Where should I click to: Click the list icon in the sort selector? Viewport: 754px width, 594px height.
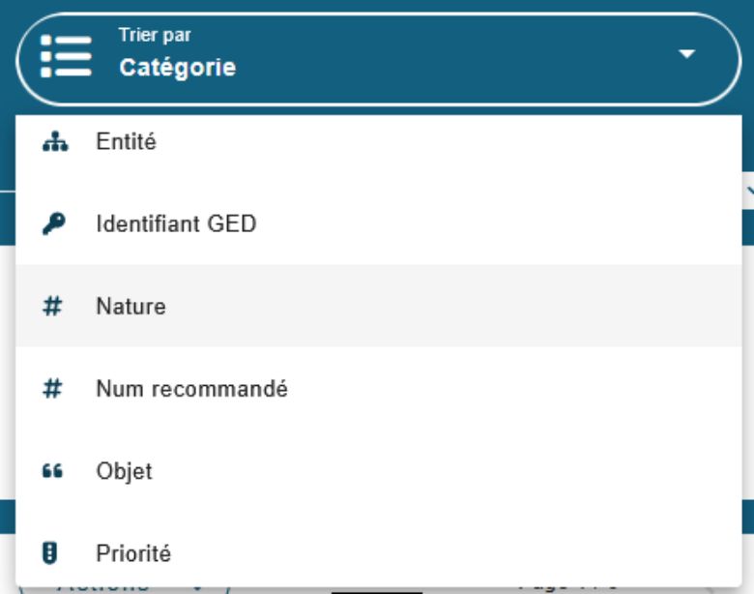(65, 58)
